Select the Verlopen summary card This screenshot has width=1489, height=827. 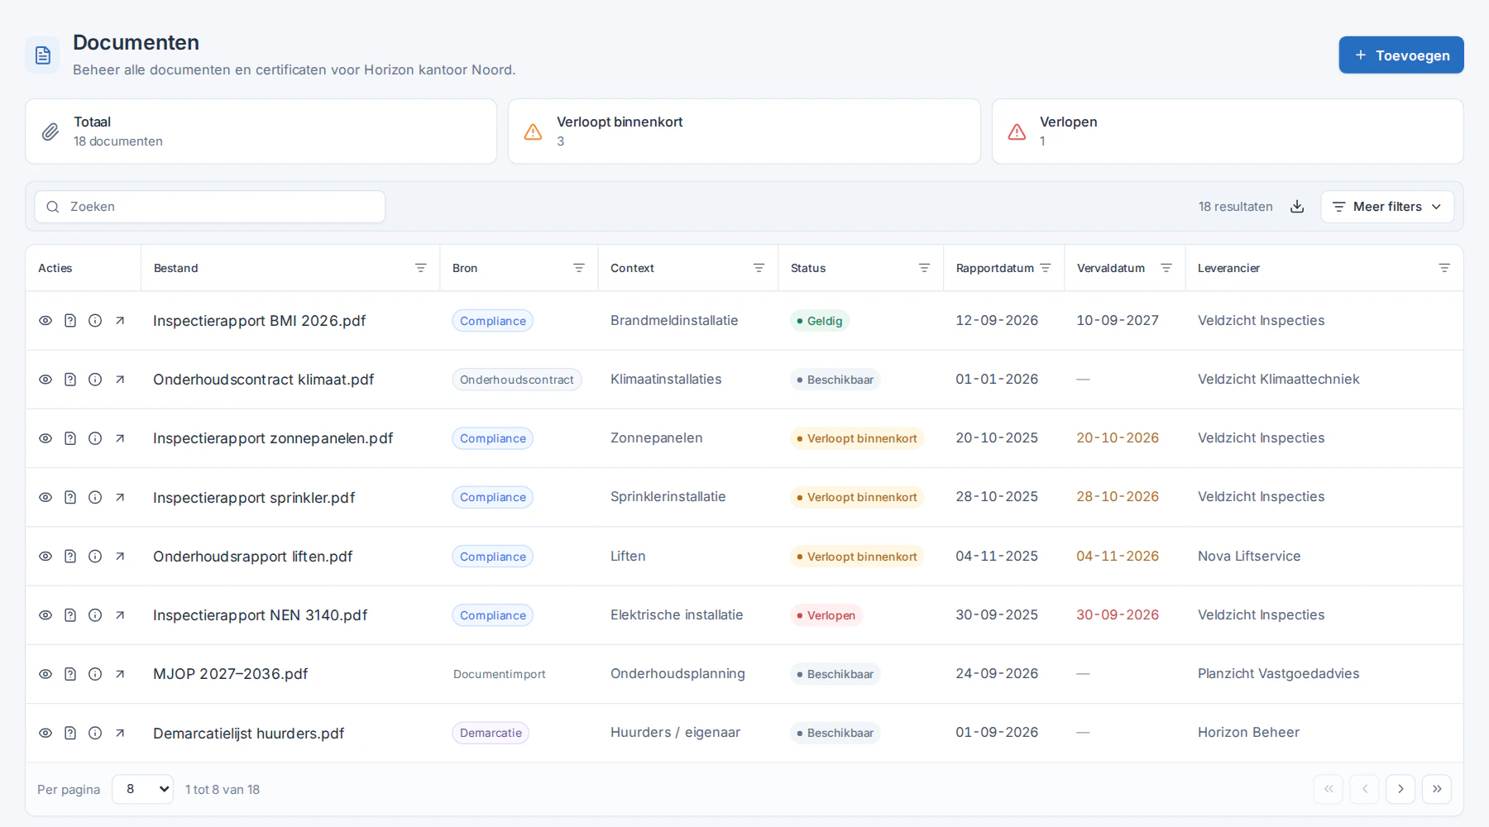1228,131
